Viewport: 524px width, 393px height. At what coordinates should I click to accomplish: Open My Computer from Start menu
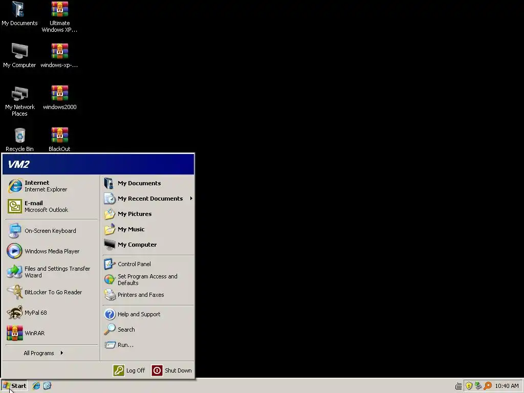(148, 245)
